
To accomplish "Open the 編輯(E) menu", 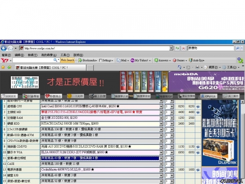I will (20, 55).
